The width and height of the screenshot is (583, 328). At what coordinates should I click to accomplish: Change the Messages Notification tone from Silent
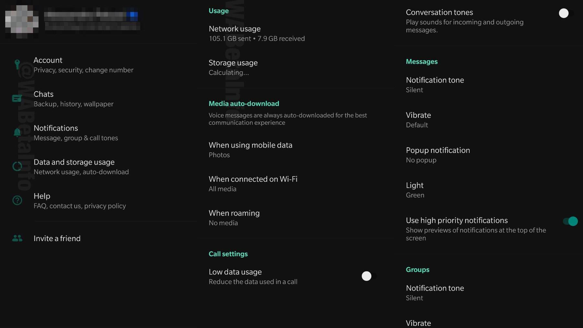tap(435, 85)
